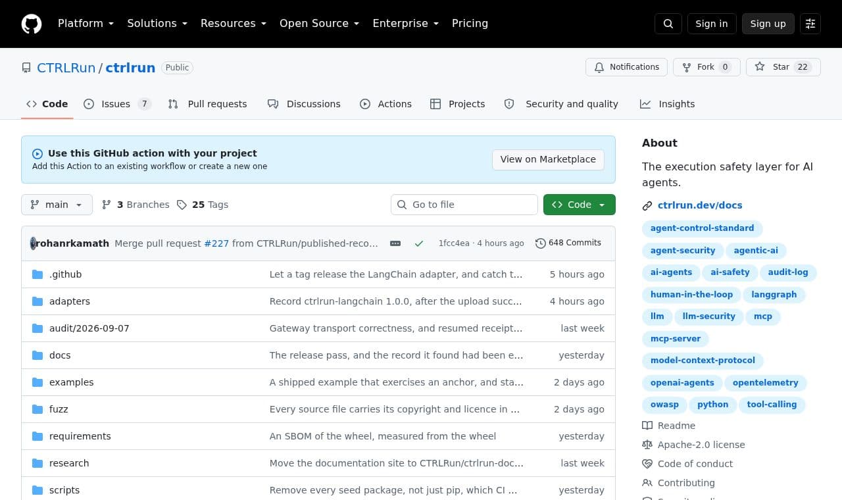Open pull request #227 link
Image resolution: width=842 pixels, height=500 pixels.
pyautogui.click(x=216, y=243)
